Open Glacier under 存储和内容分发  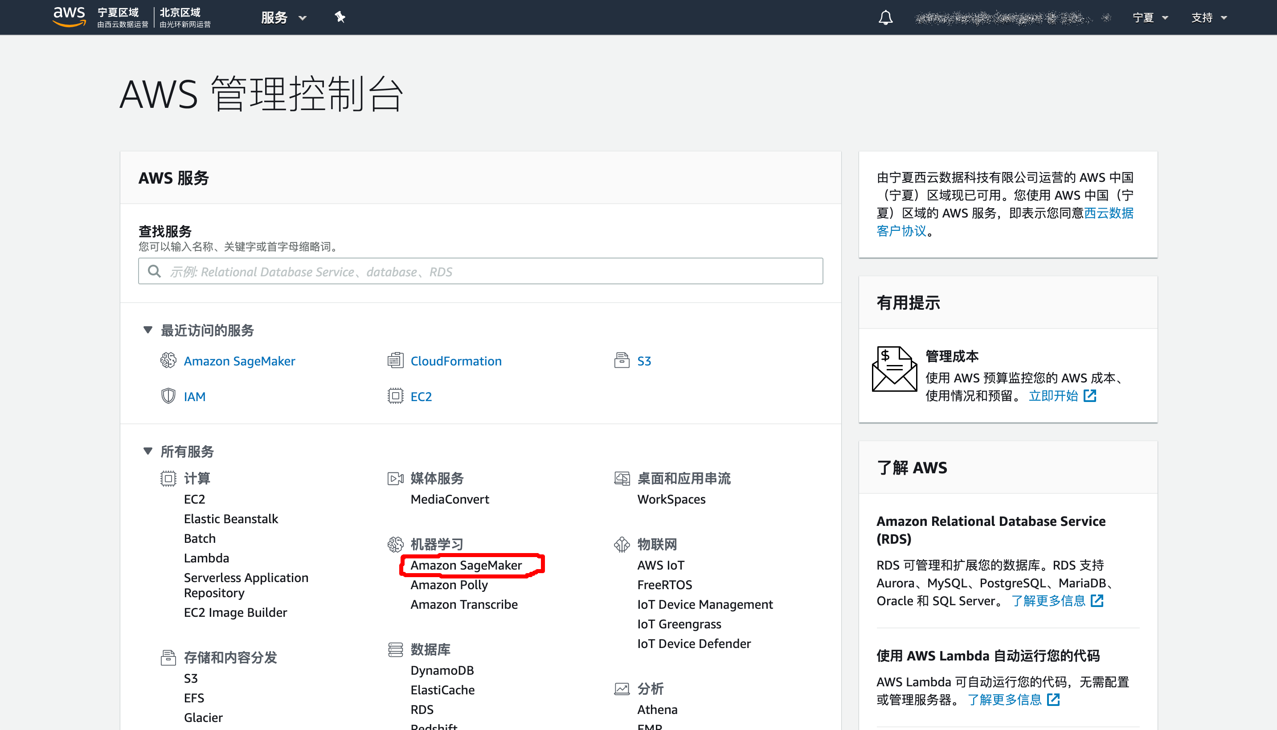204,718
